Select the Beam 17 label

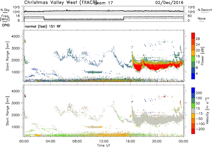tap(103, 3)
